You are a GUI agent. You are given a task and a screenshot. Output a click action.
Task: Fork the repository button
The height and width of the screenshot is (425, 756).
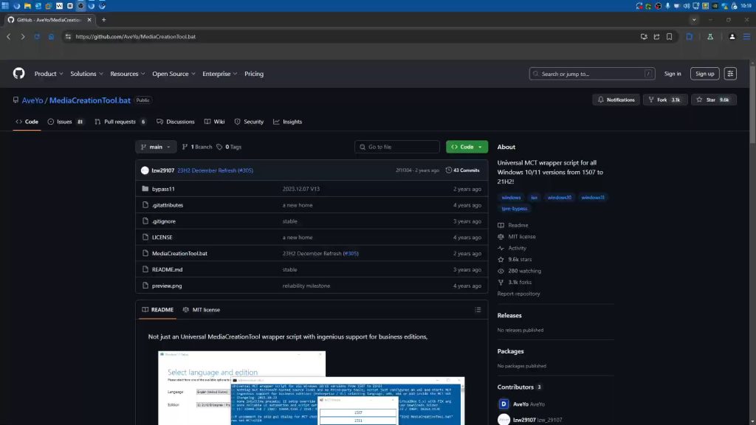tap(665, 100)
